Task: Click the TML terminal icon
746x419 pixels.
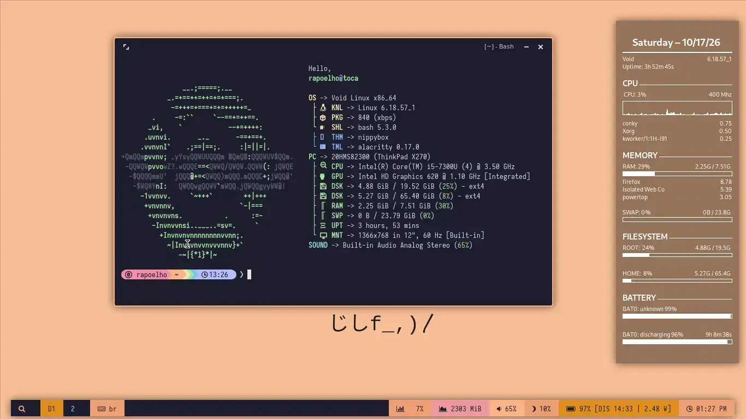Action: pos(323,147)
